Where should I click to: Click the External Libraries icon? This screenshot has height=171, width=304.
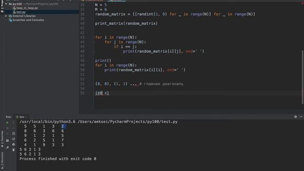pyautogui.click(x=10, y=16)
